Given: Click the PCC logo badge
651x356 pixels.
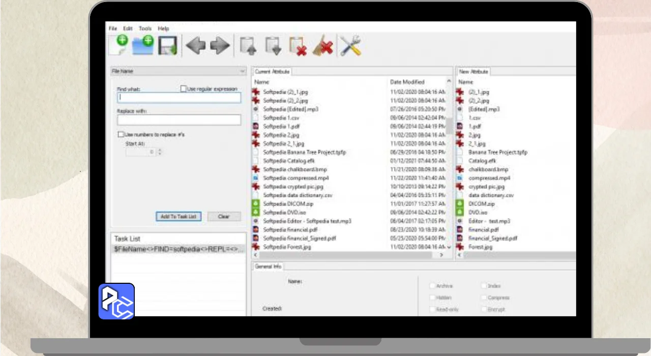Looking at the screenshot, I should (x=116, y=301).
